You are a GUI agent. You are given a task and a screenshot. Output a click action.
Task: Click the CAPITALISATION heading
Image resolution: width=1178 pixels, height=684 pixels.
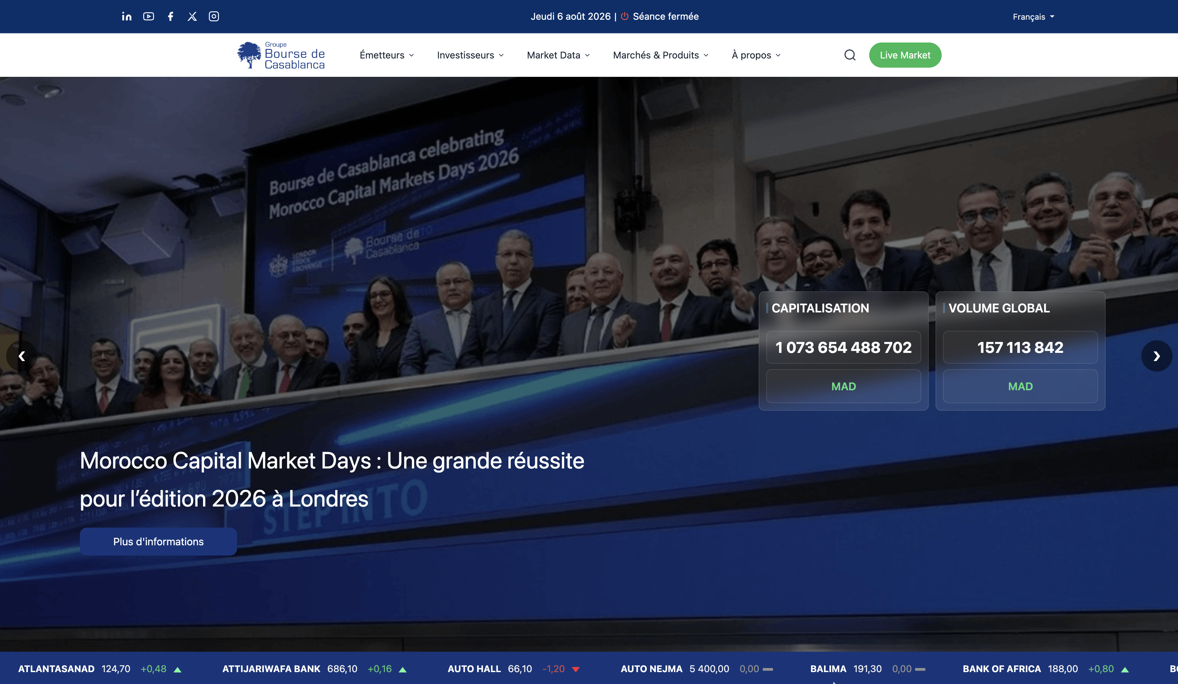click(820, 308)
